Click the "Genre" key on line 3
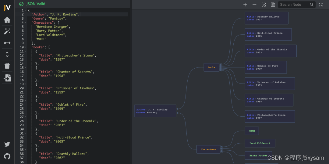The image size is (329, 164). coord(38,19)
